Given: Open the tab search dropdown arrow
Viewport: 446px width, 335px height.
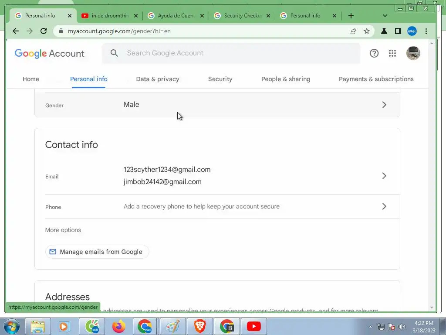Looking at the screenshot, I should 385,16.
